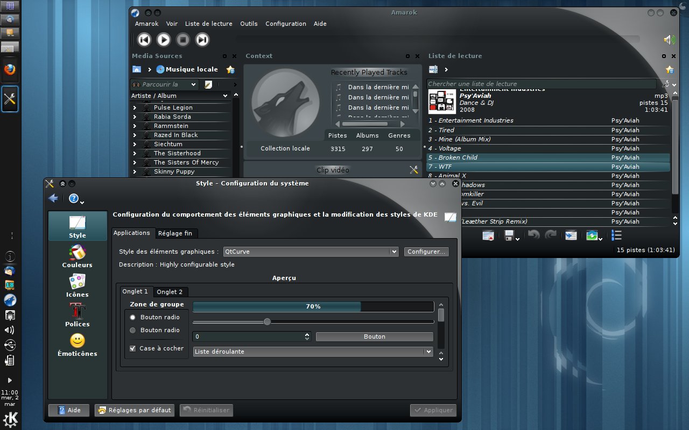689x430 pixels.
Task: Select the 3 - Mine (Album Mix) track
Action: point(548,139)
